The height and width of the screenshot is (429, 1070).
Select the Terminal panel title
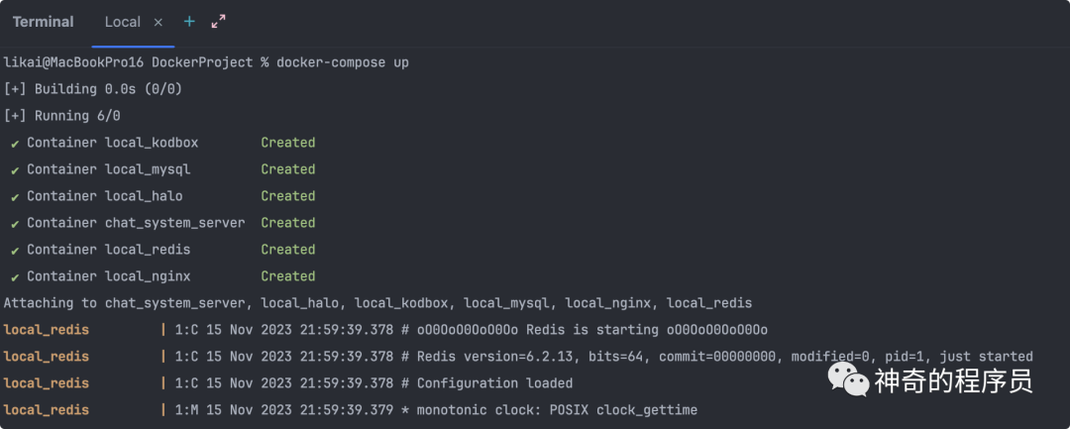pos(43,22)
